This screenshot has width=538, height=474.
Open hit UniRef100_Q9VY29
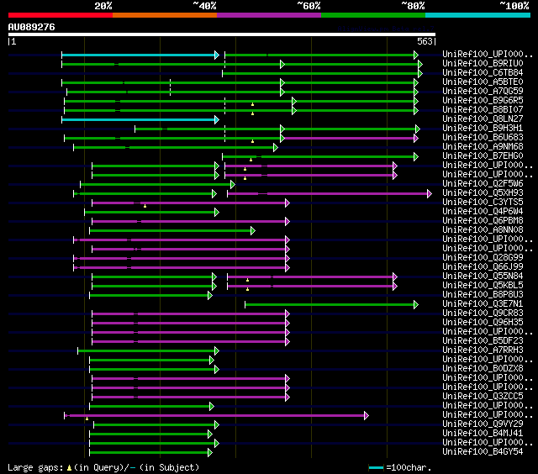[483, 424]
